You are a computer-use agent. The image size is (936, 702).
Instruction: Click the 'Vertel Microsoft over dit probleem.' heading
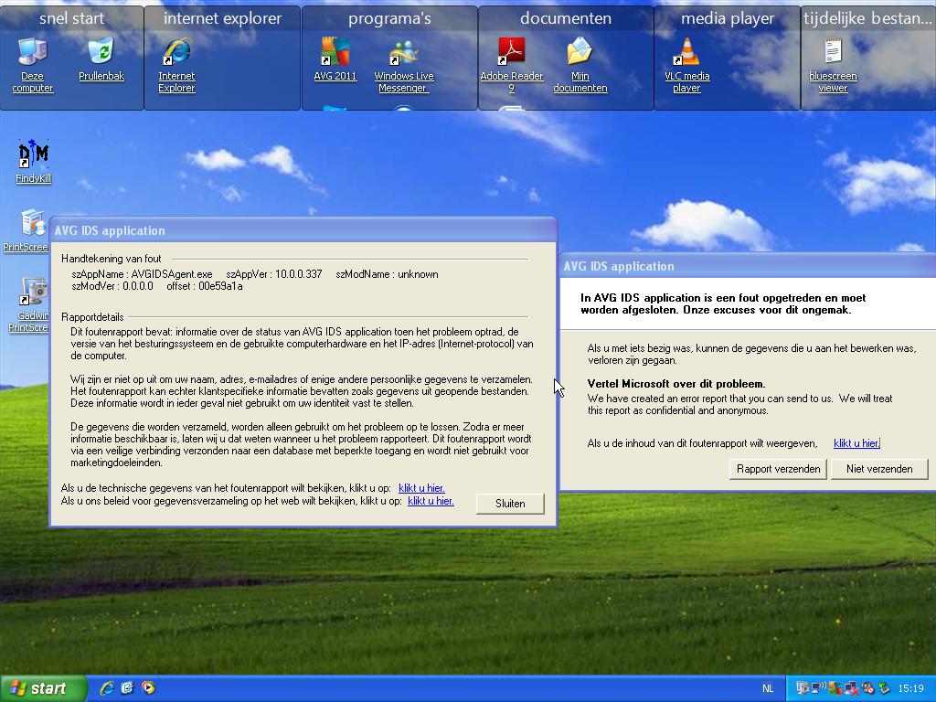tap(676, 384)
